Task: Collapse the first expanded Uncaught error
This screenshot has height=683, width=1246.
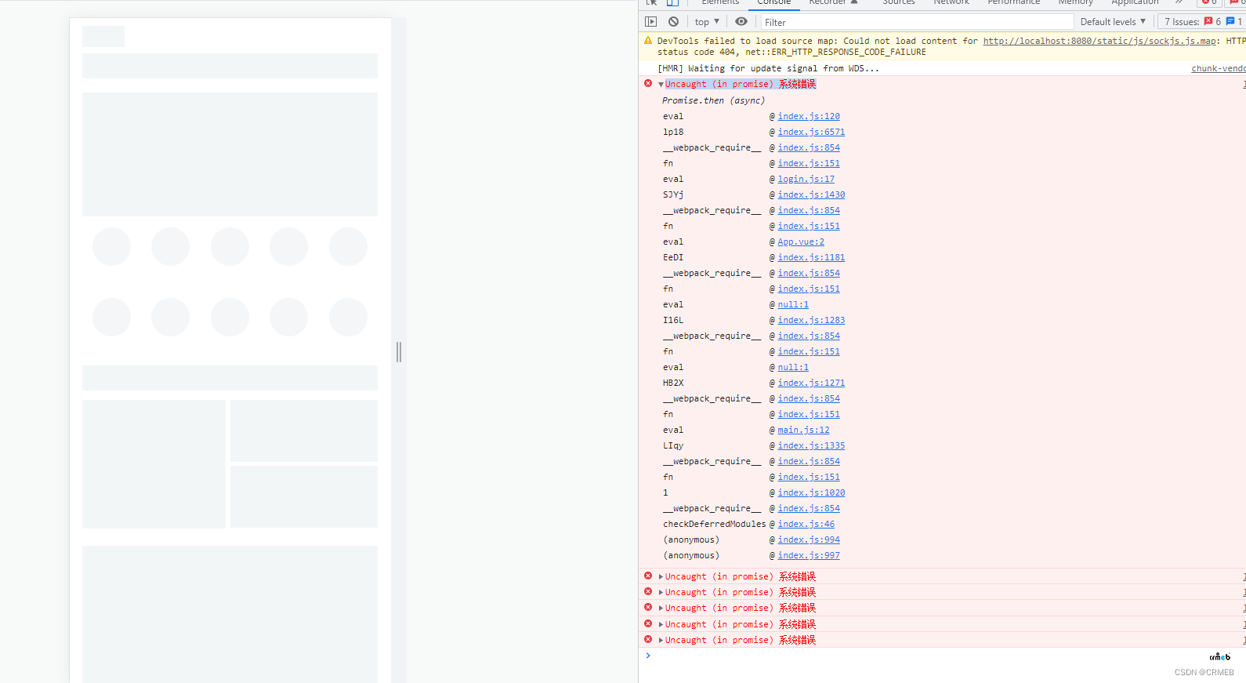Action: 661,85
